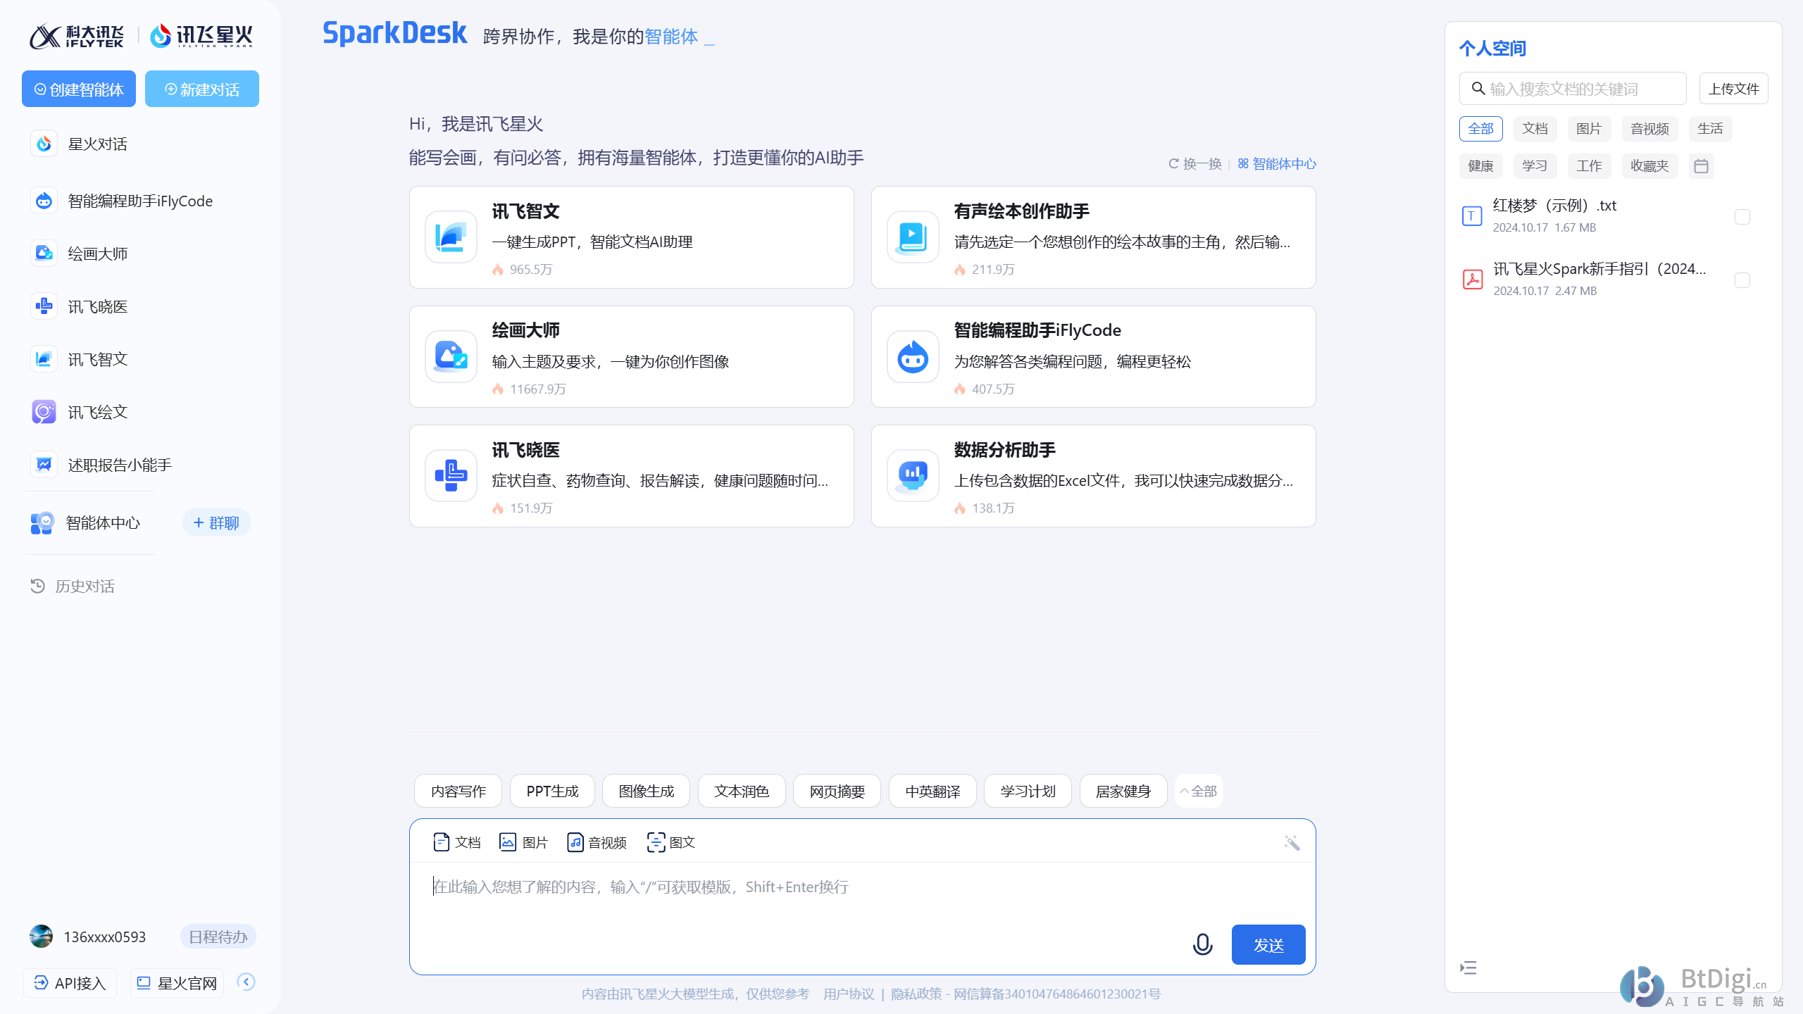Open 历史对话 history
This screenshot has width=1803, height=1014.
73,586
